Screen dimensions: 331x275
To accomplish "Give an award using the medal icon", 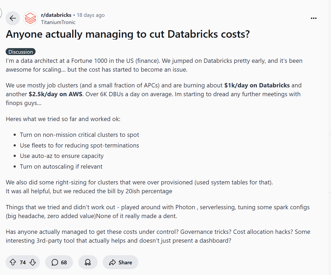I will 88,262.
